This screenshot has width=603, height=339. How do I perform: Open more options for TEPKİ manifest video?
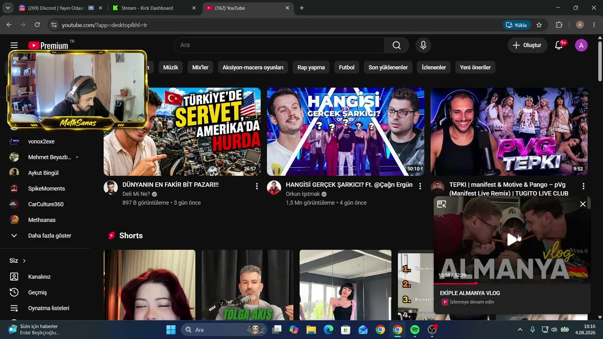point(583,186)
